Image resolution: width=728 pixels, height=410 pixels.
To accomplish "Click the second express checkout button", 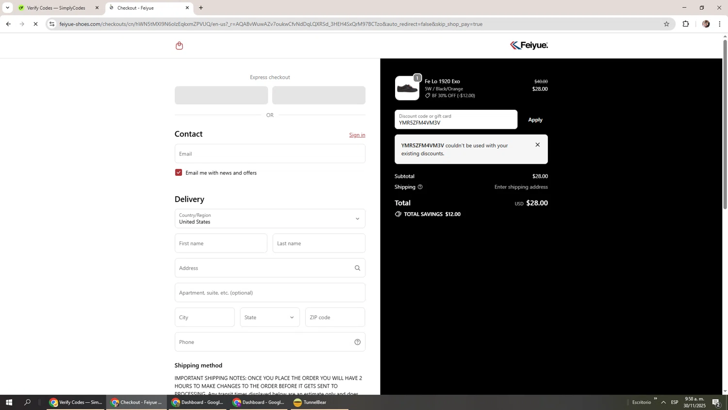I will 319,95.
